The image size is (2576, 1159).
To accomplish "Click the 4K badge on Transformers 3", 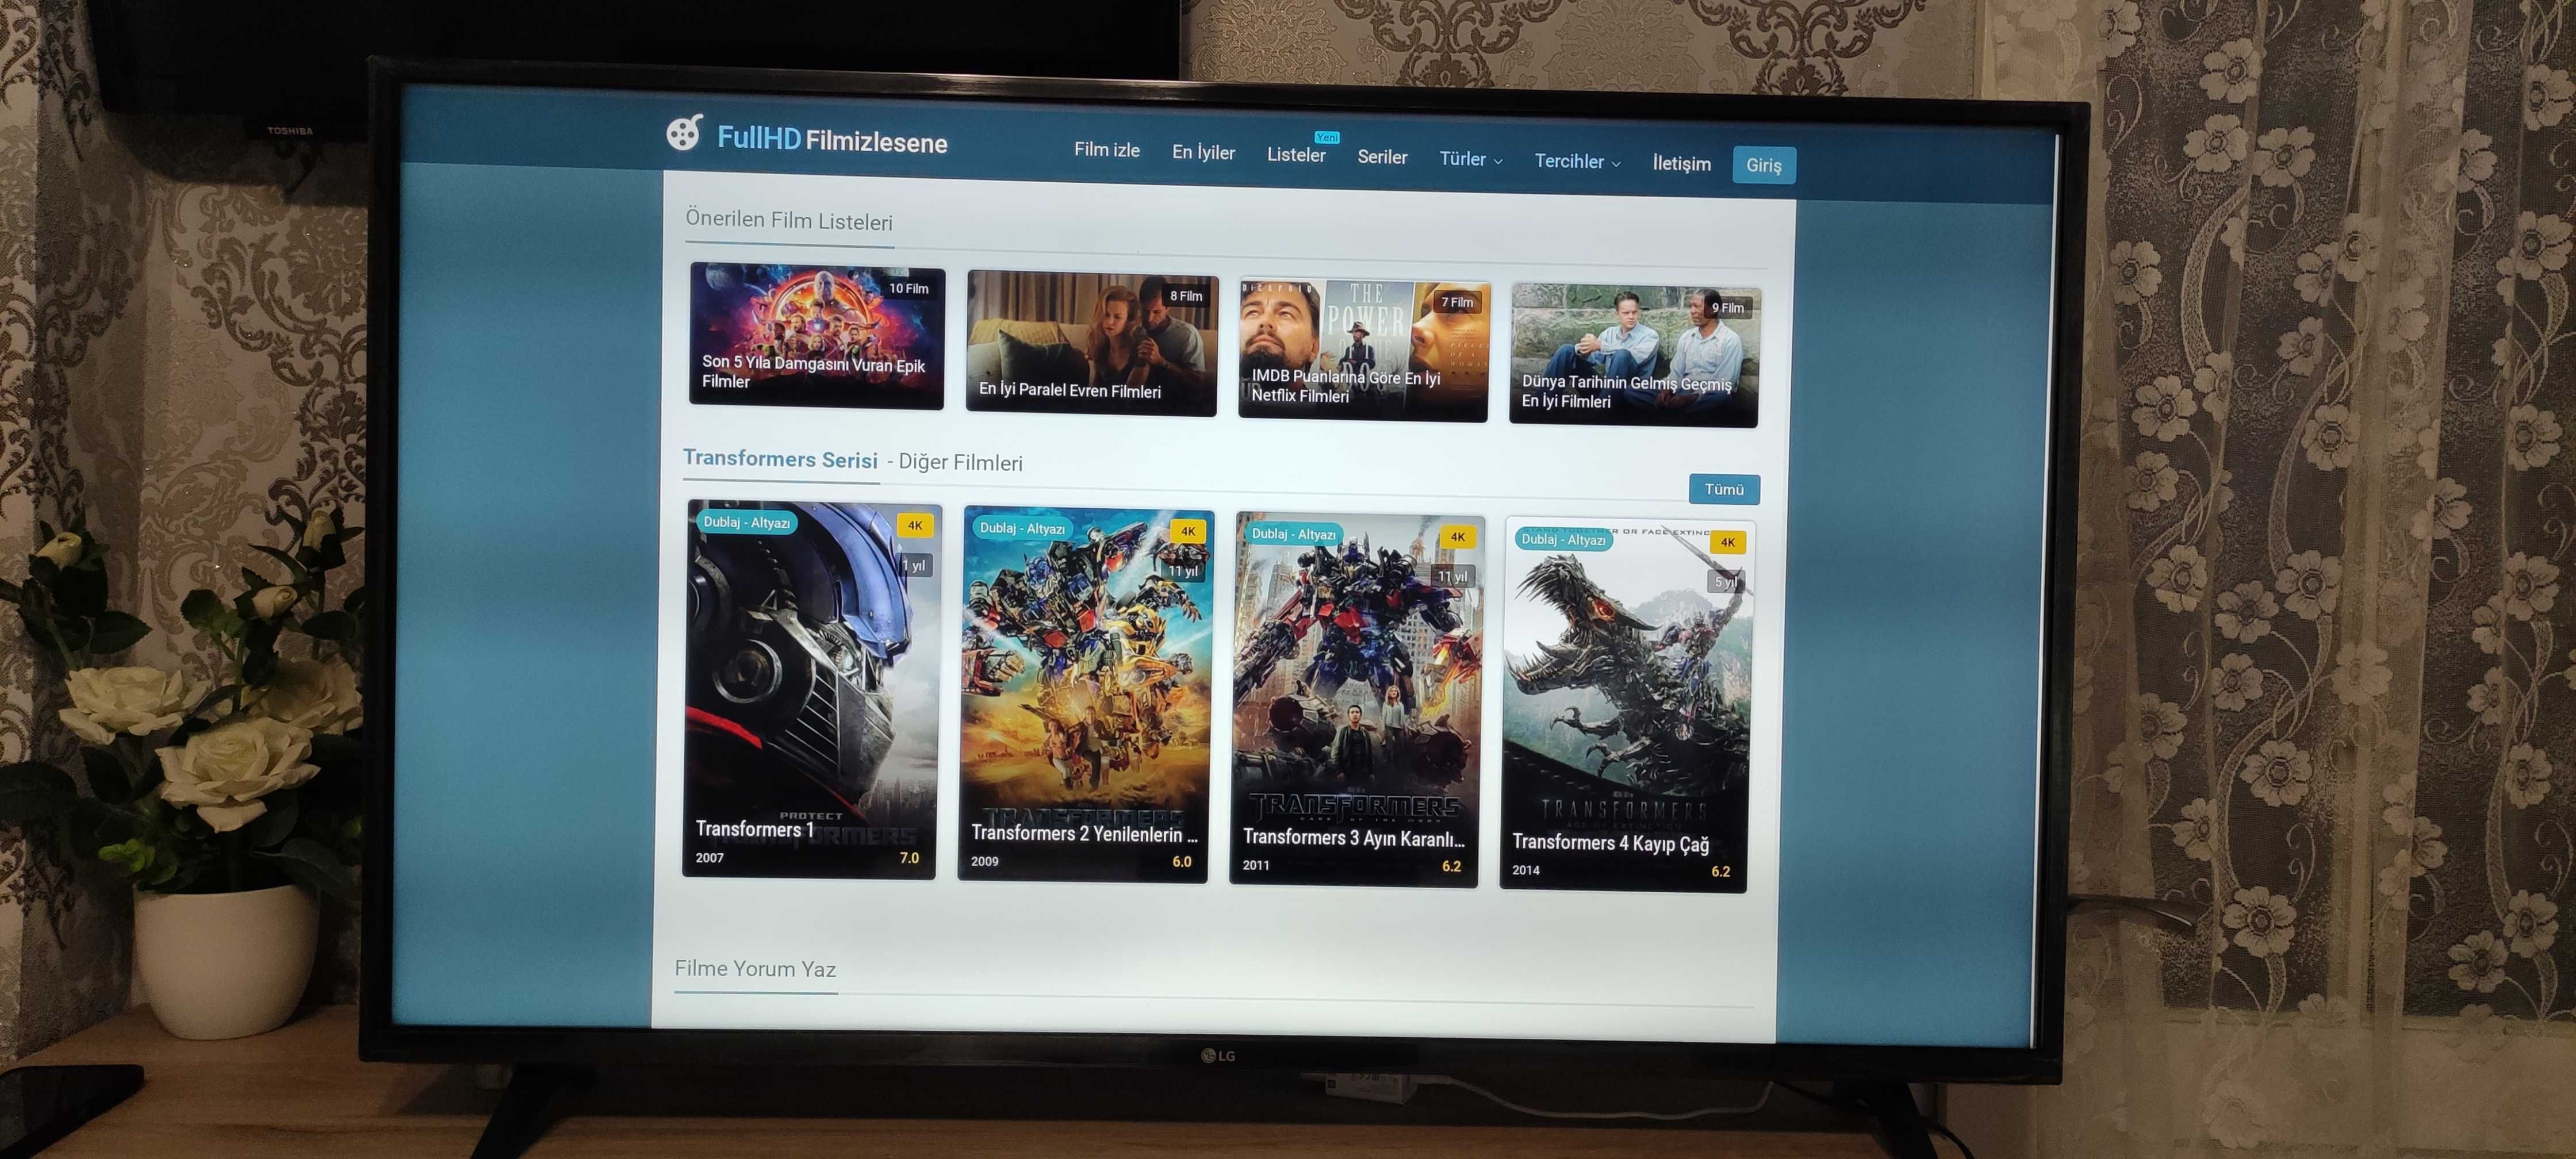I will pyautogui.click(x=1458, y=537).
